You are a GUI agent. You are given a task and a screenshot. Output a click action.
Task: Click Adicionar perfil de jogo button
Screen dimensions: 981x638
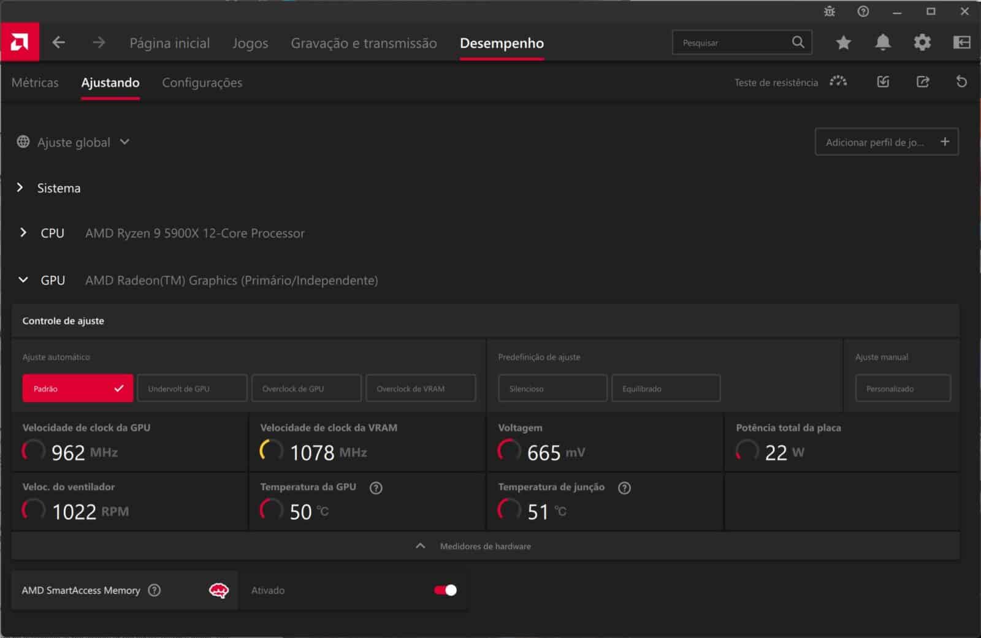886,142
